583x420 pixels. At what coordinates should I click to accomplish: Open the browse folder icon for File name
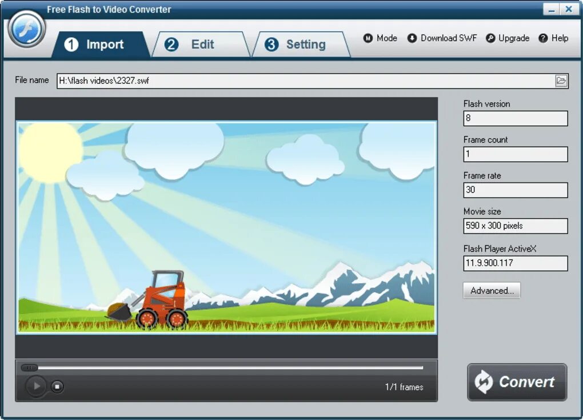[561, 81]
